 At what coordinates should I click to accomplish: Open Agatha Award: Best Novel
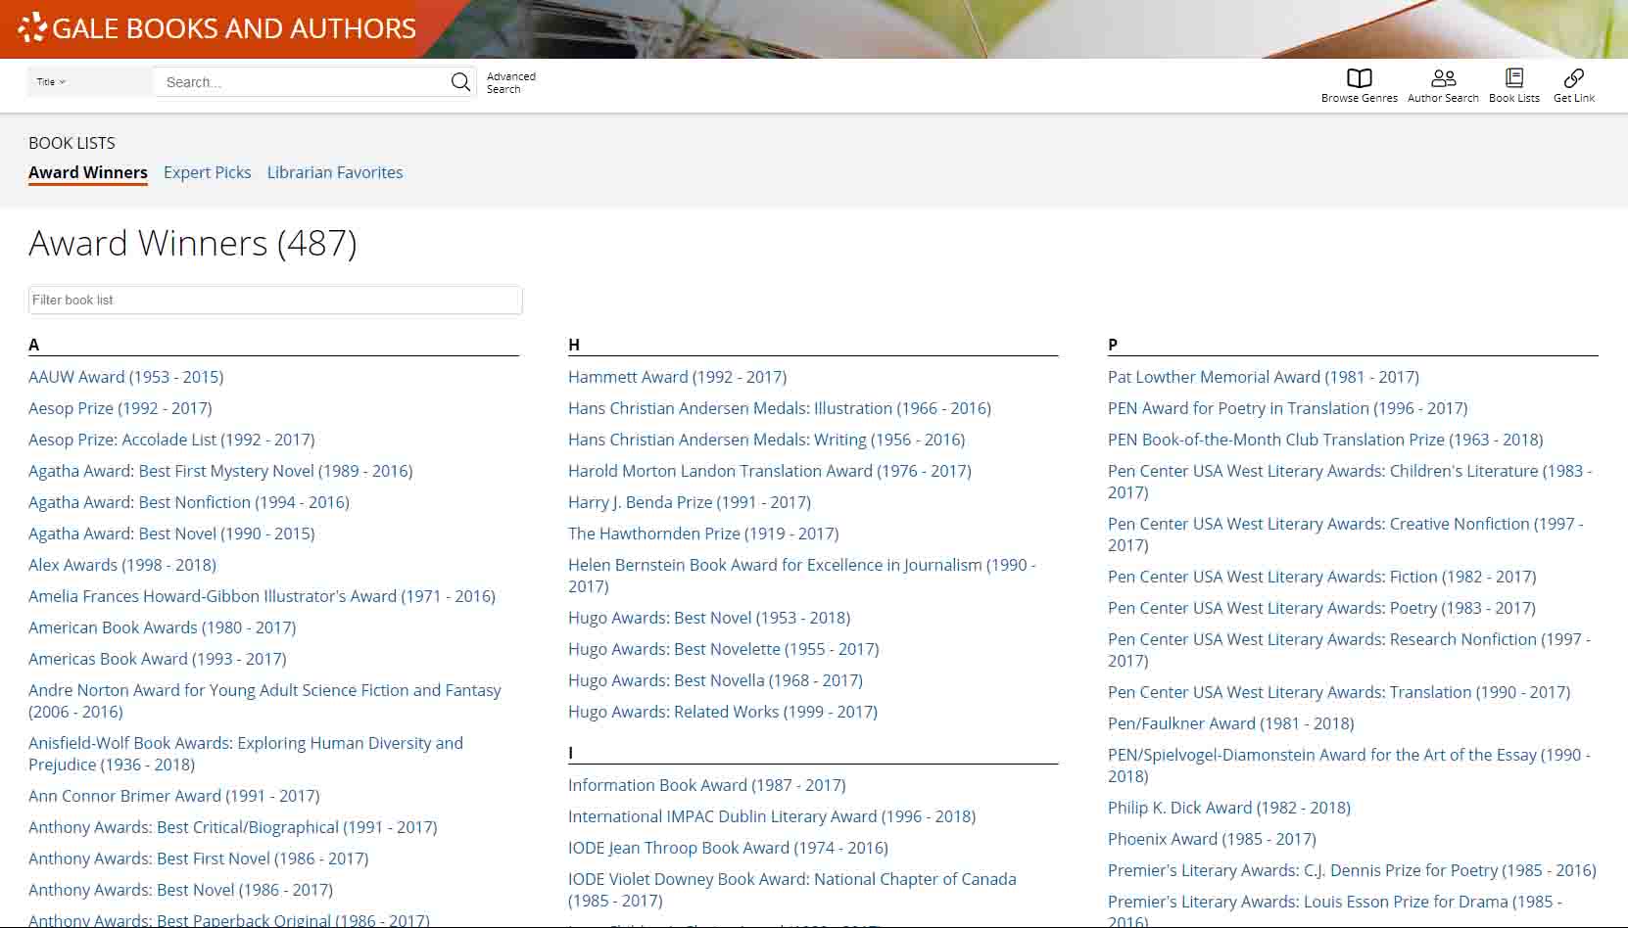pos(171,534)
